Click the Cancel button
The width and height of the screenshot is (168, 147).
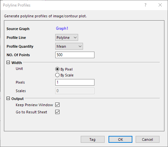click(147, 139)
